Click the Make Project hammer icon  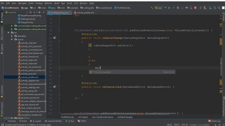[152, 8]
